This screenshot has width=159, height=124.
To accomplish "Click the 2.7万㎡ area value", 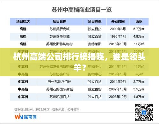I will pos(139,82).
